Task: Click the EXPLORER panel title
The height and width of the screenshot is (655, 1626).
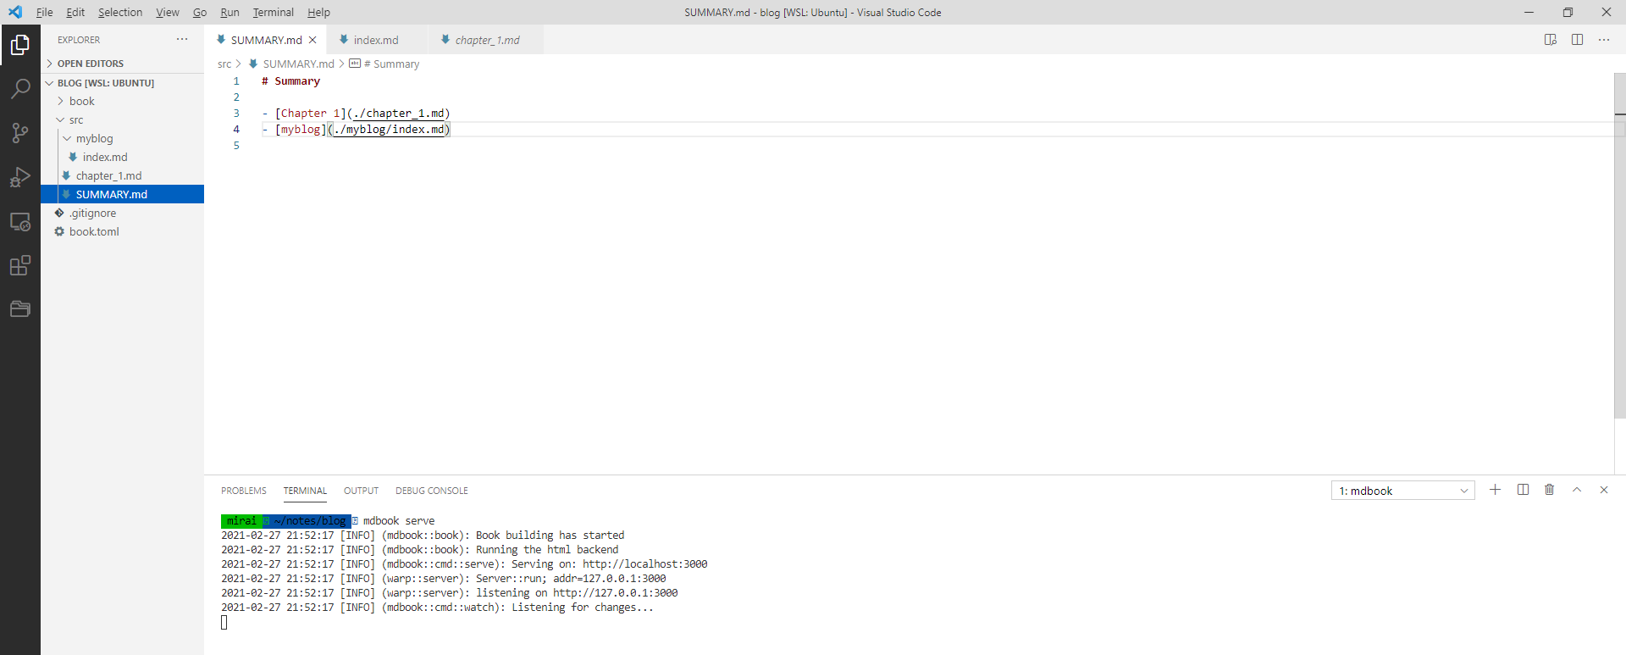Action: point(79,40)
